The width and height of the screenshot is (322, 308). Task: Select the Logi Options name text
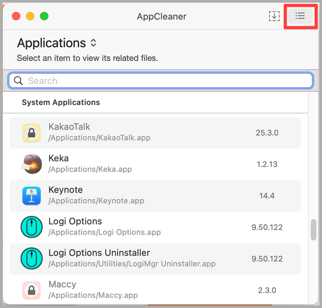coord(75,221)
